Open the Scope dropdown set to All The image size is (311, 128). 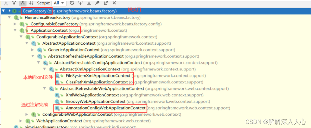pos(59,3)
